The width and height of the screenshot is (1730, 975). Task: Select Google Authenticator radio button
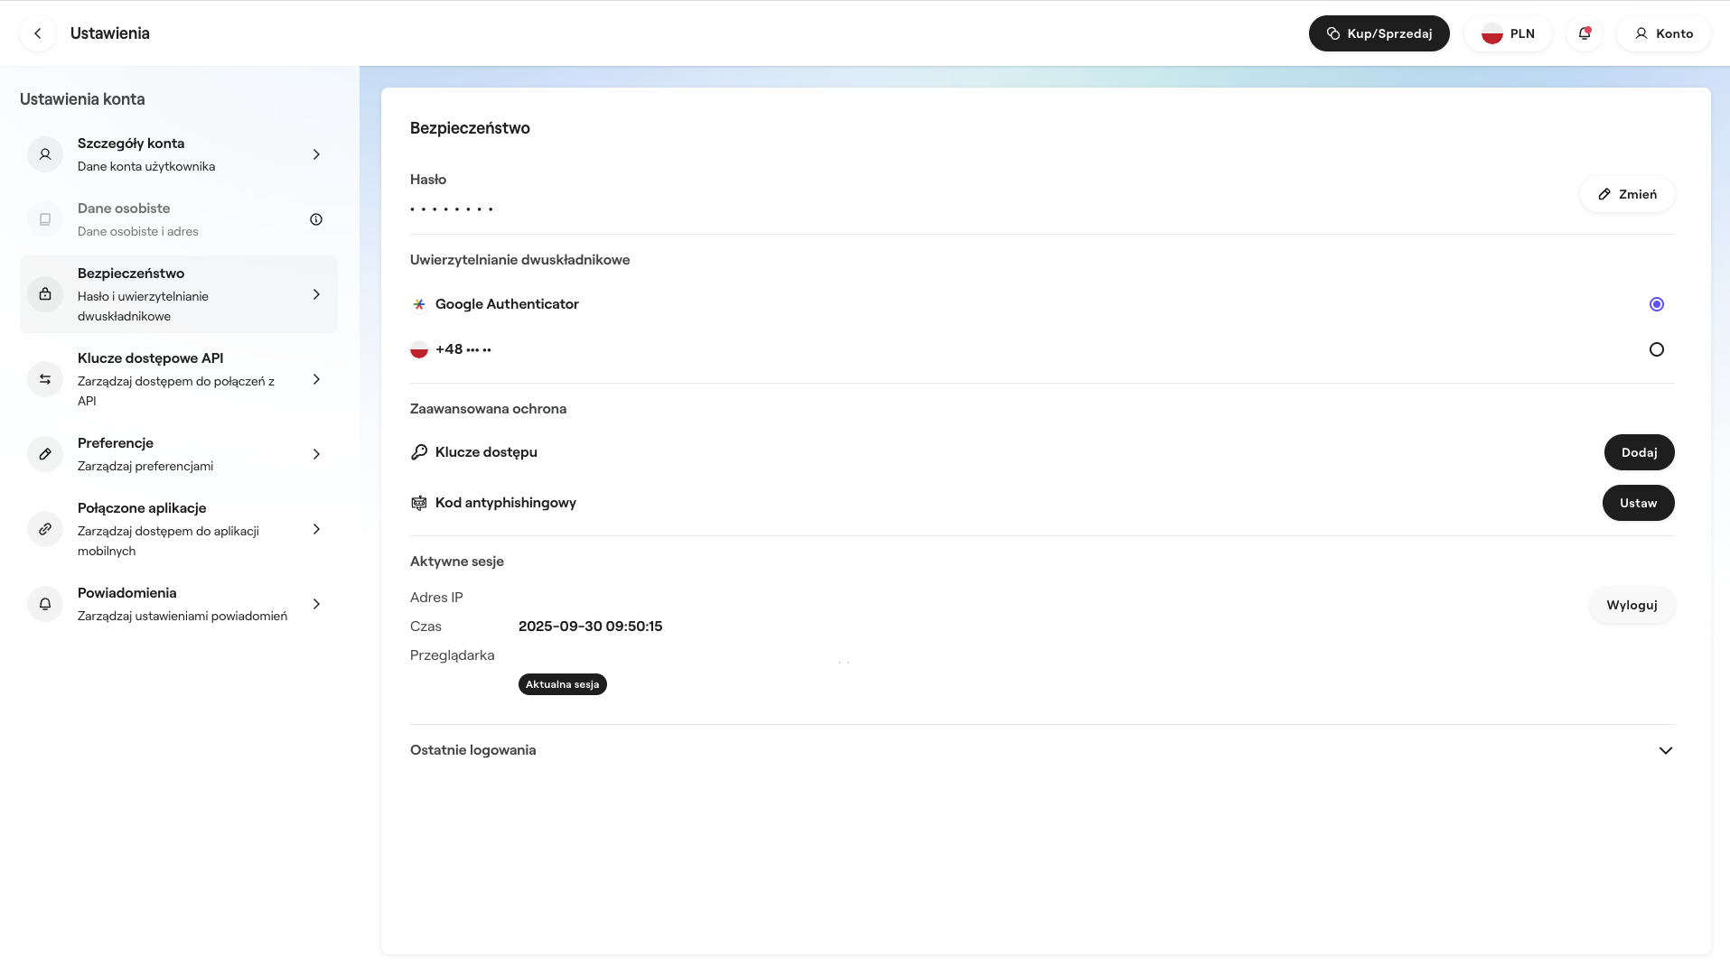click(x=1656, y=304)
